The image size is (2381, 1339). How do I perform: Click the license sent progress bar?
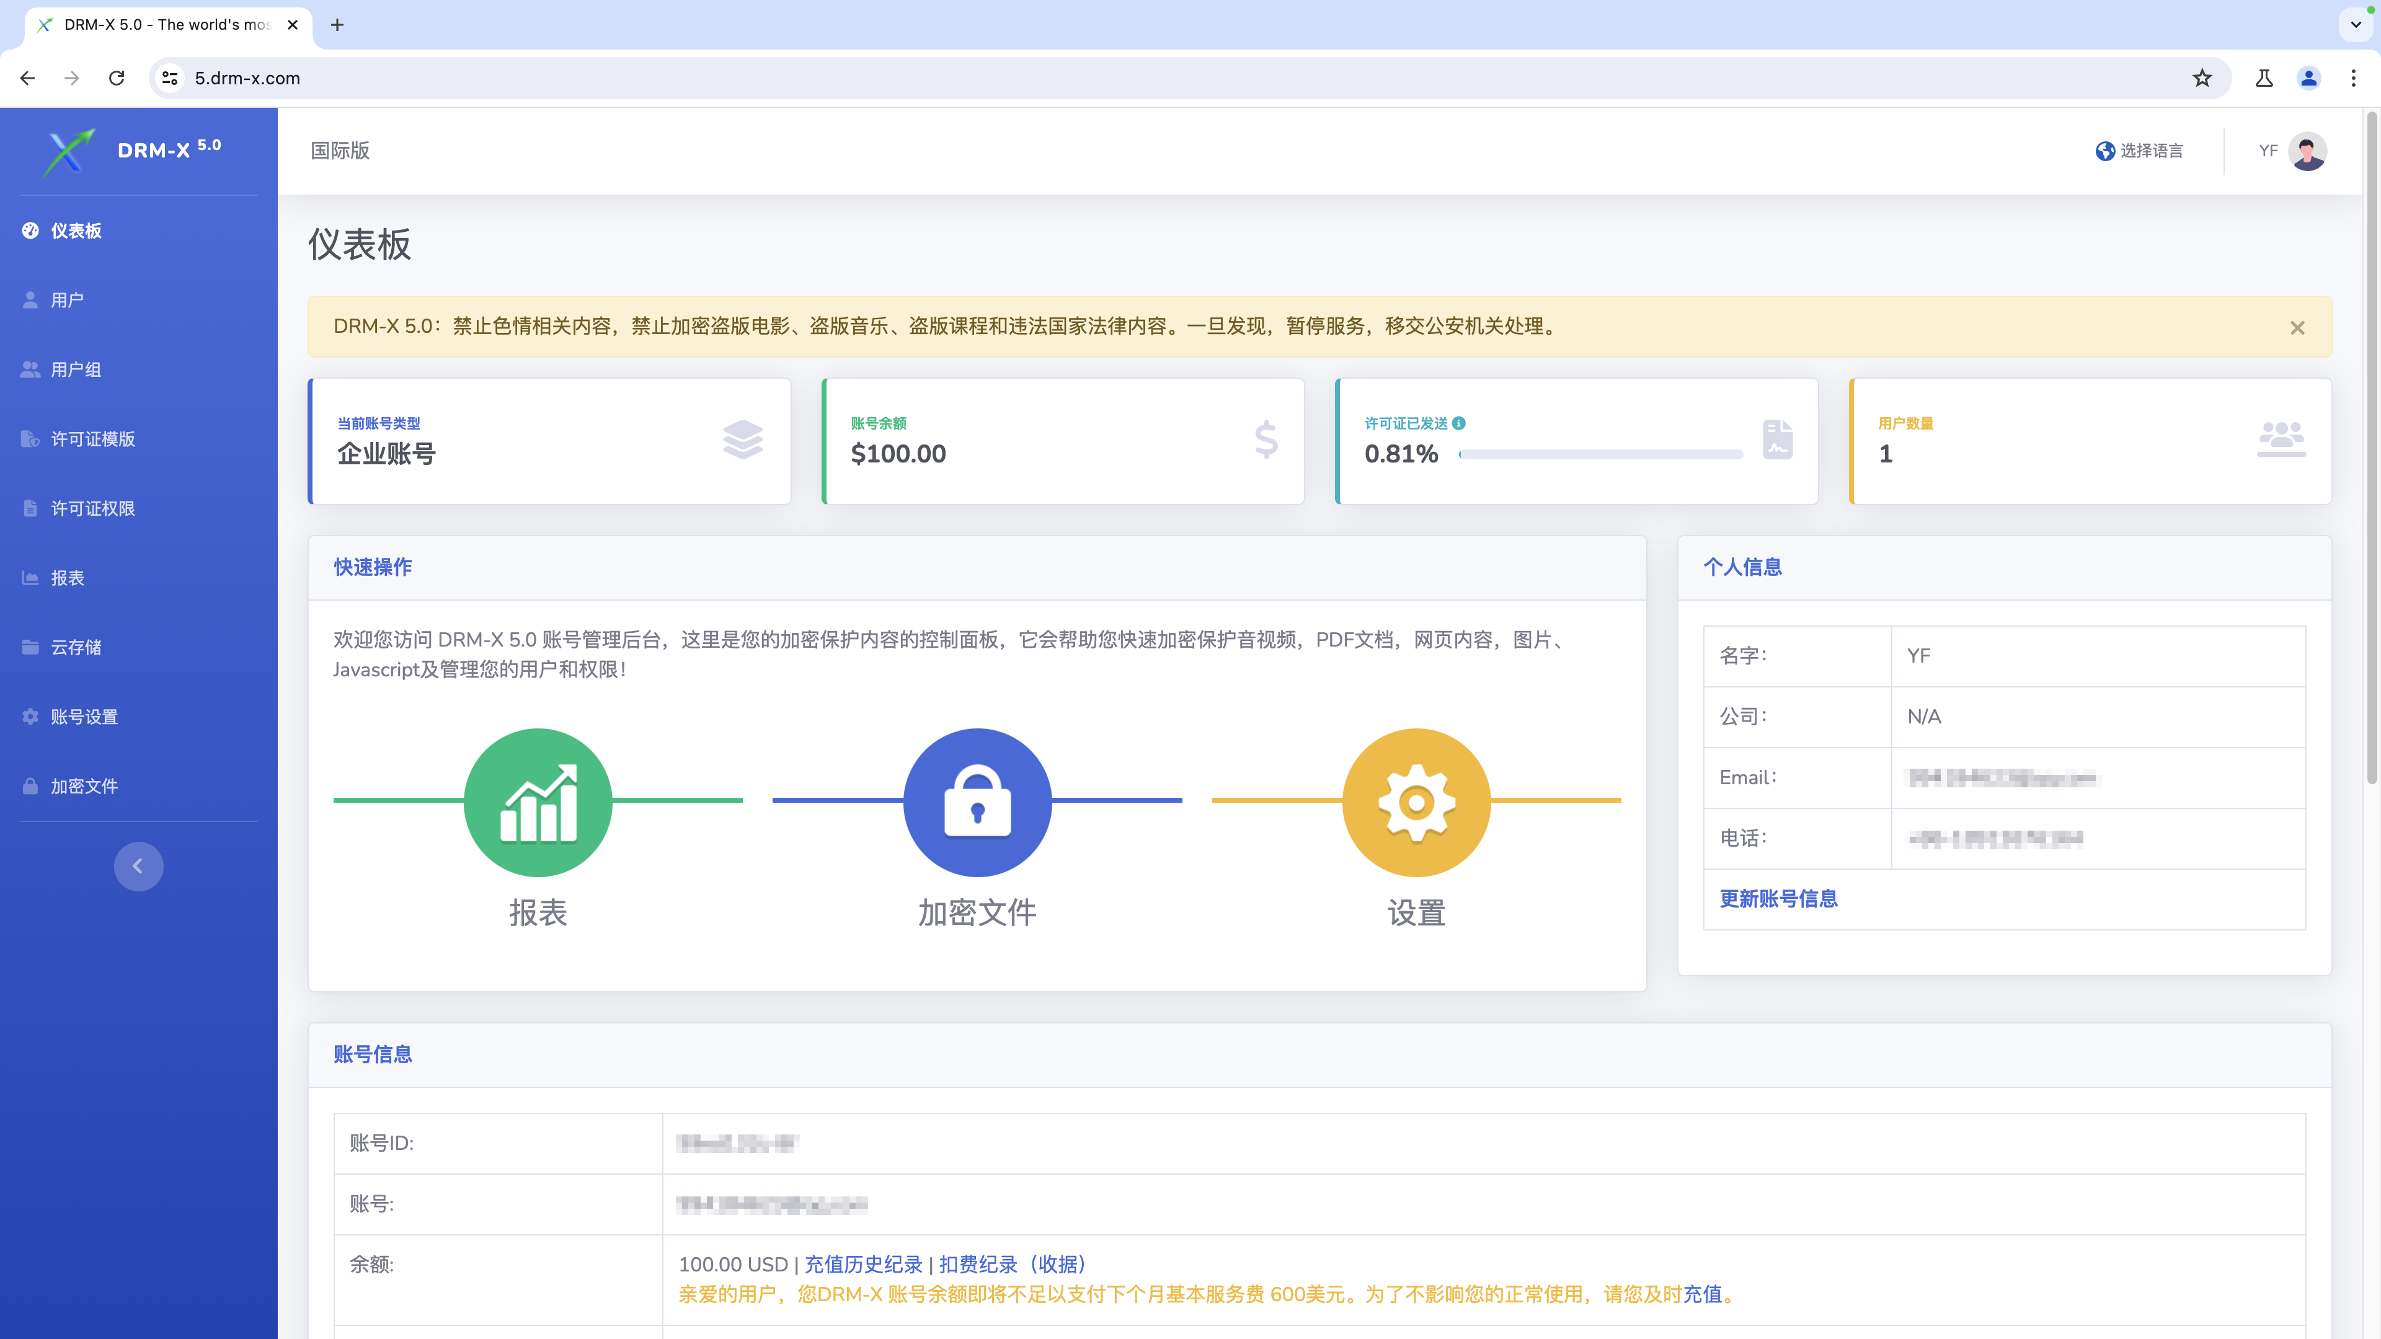[1600, 454]
